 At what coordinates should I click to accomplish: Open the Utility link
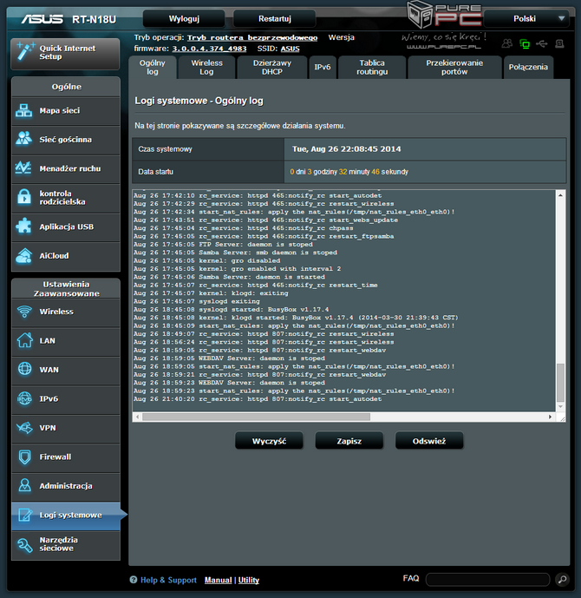click(x=248, y=580)
